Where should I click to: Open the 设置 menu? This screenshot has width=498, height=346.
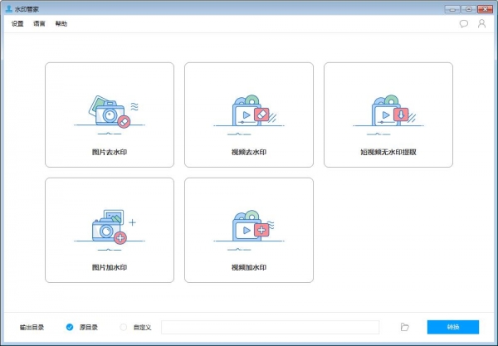point(17,24)
